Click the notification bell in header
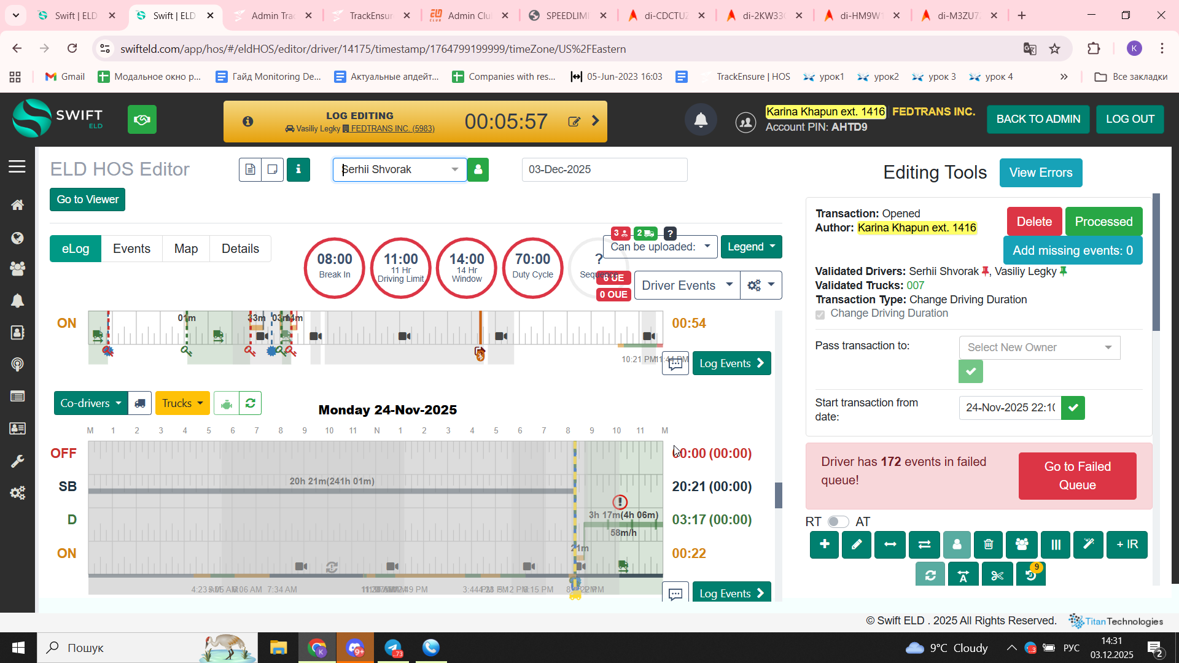The height and width of the screenshot is (663, 1179). [701, 120]
